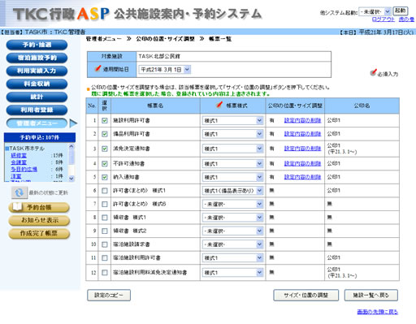Click the サイズ・位置の調整 button
Image resolution: width=416 pixels, height=324 pixels.
[305, 295]
